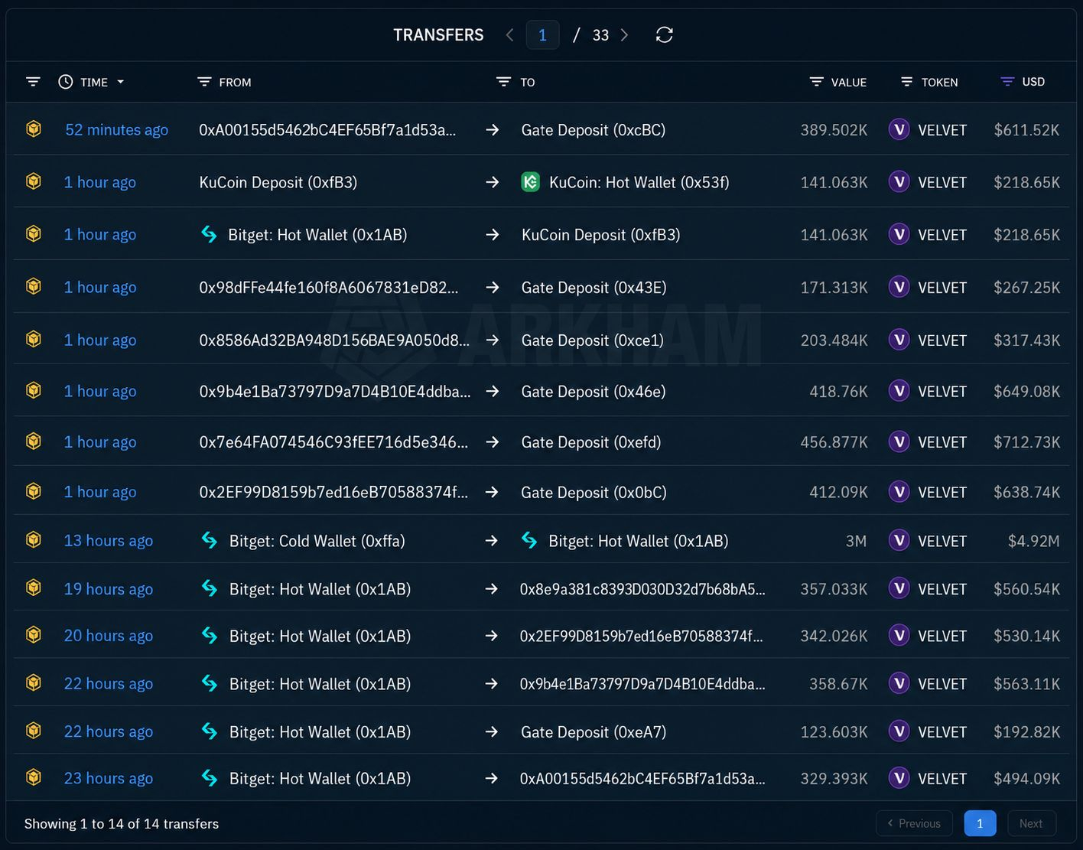Open Bitget: Cold Wallet (0xffa) entity

click(317, 541)
